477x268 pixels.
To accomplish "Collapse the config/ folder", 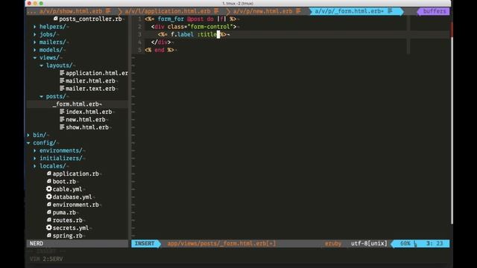I will tap(28, 143).
